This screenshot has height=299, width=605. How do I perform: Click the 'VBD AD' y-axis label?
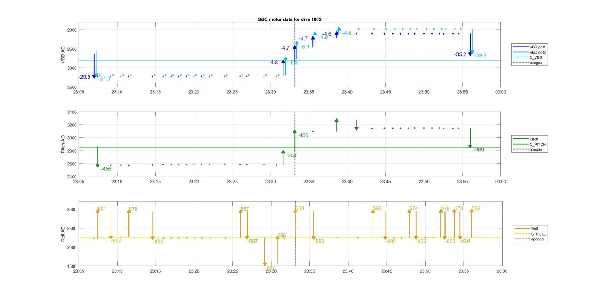coord(63,55)
